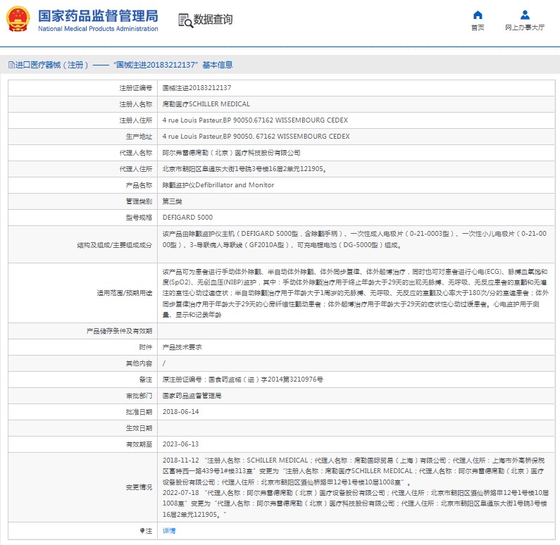Select approval date 2018-06-14
The width and height of the screenshot is (560, 545).
click(181, 412)
